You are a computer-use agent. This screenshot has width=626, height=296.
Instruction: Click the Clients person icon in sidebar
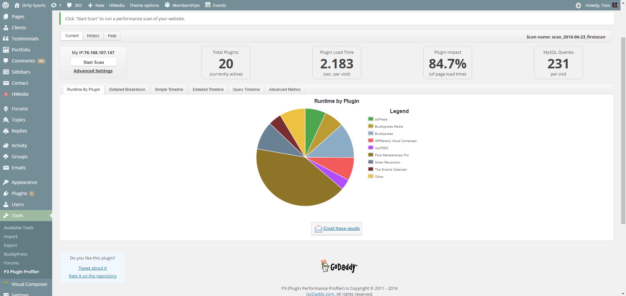click(x=6, y=28)
